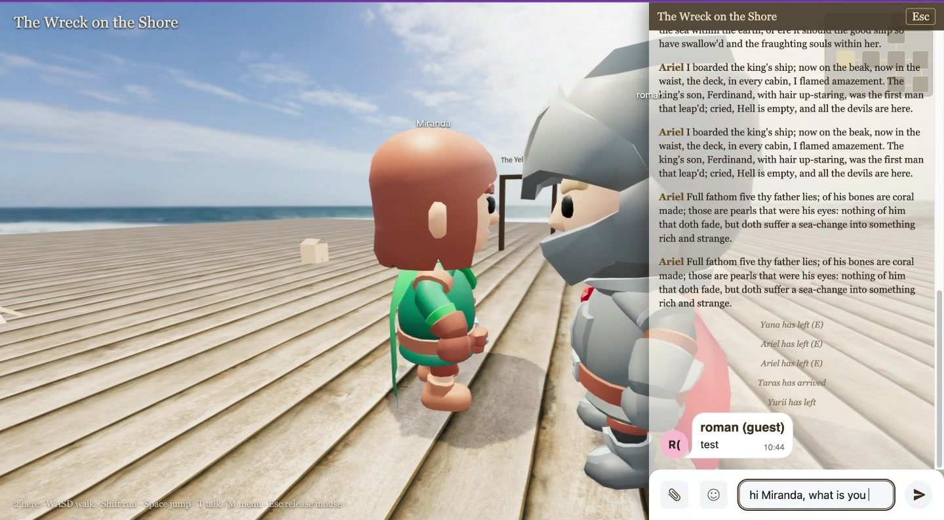Click the "2 here" player count
Image resolution: width=944 pixels, height=520 pixels.
[26, 504]
